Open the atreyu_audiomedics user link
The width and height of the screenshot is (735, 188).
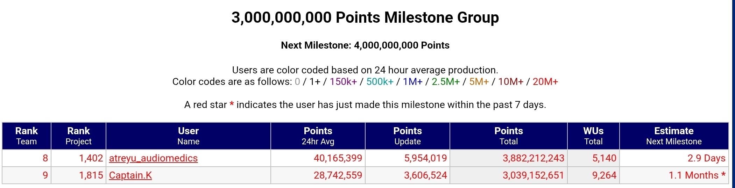153,158
